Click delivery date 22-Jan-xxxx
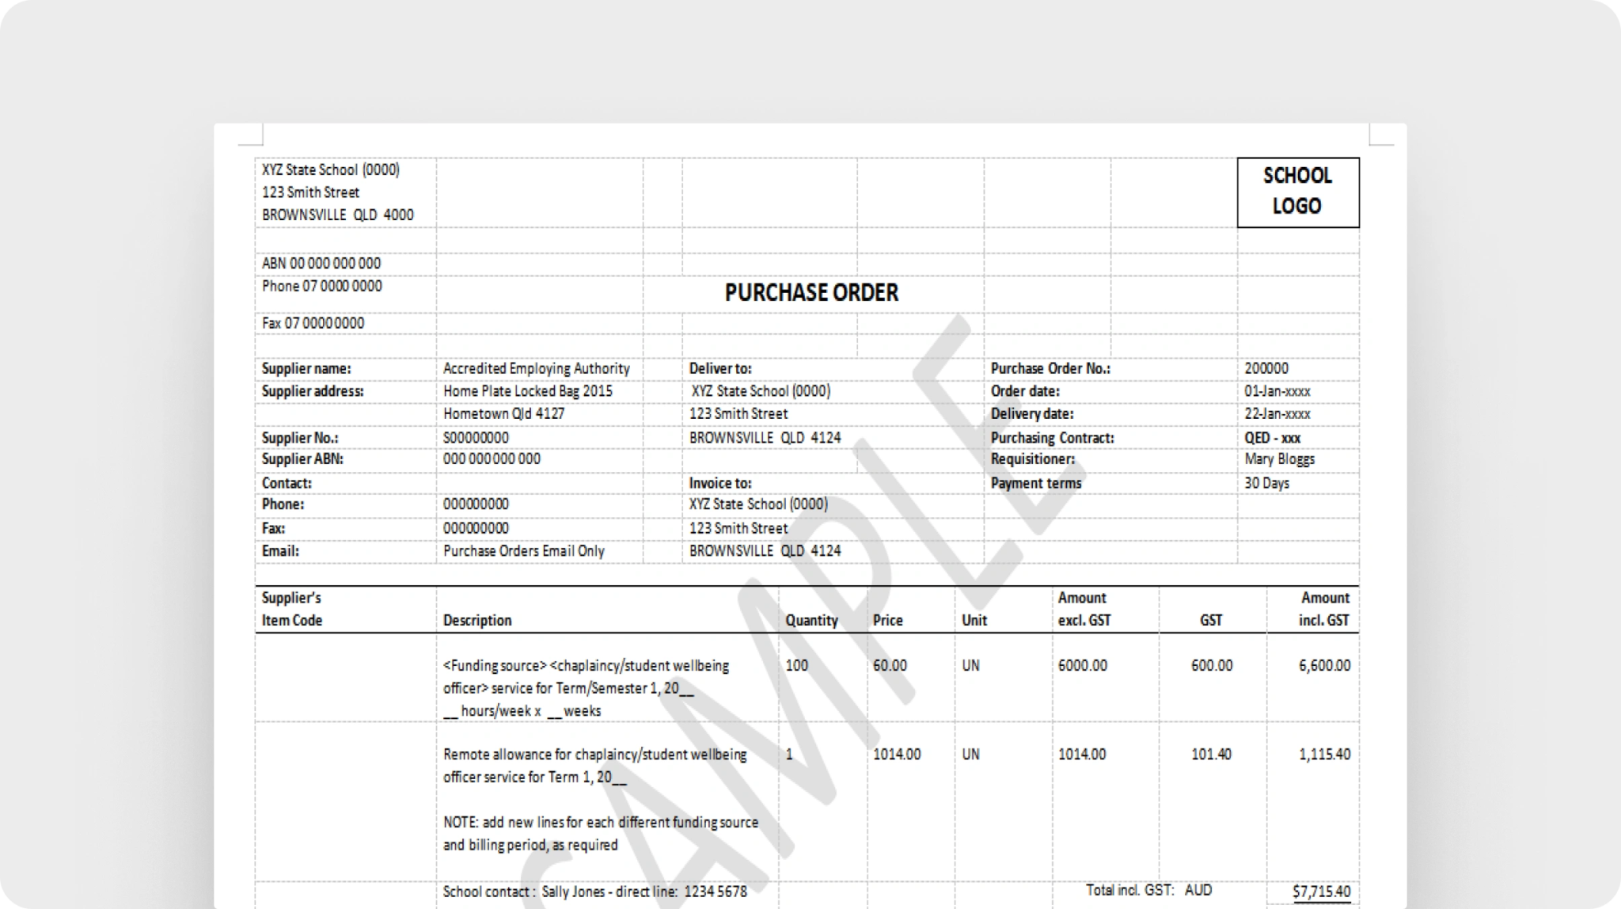The height and width of the screenshot is (909, 1621). [x=1277, y=413]
